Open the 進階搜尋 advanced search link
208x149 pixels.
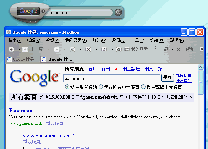pos(184,76)
